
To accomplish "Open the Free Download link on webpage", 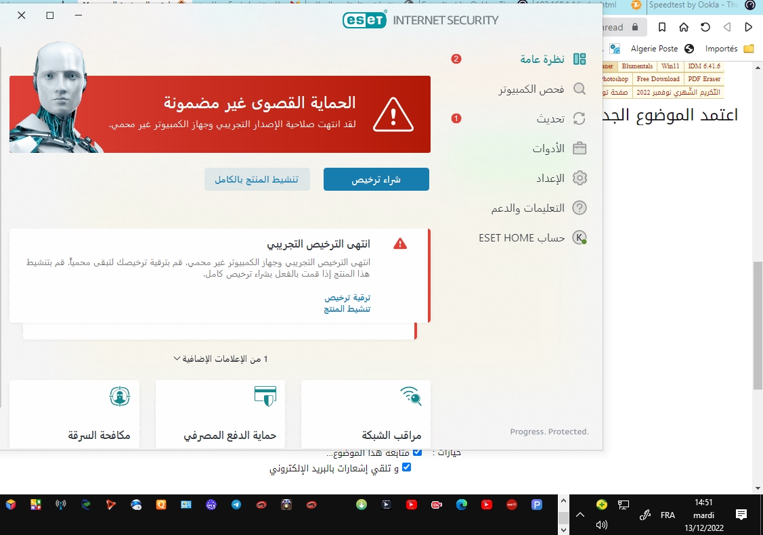I will click(658, 78).
